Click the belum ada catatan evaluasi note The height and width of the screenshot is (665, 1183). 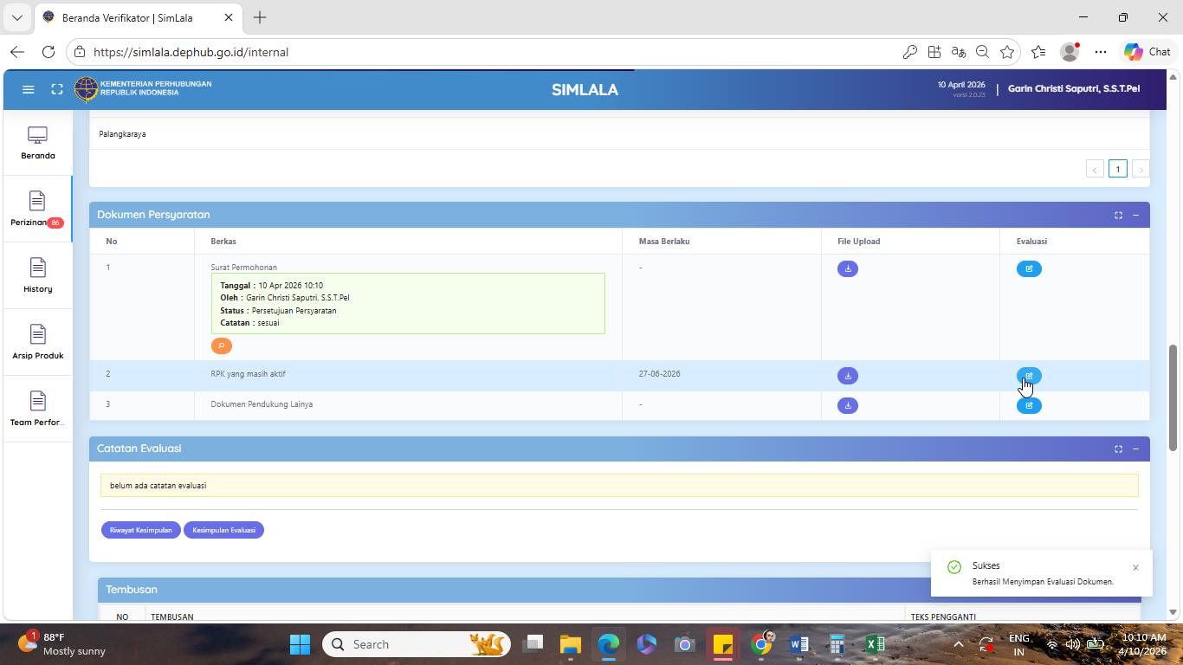coord(619,486)
